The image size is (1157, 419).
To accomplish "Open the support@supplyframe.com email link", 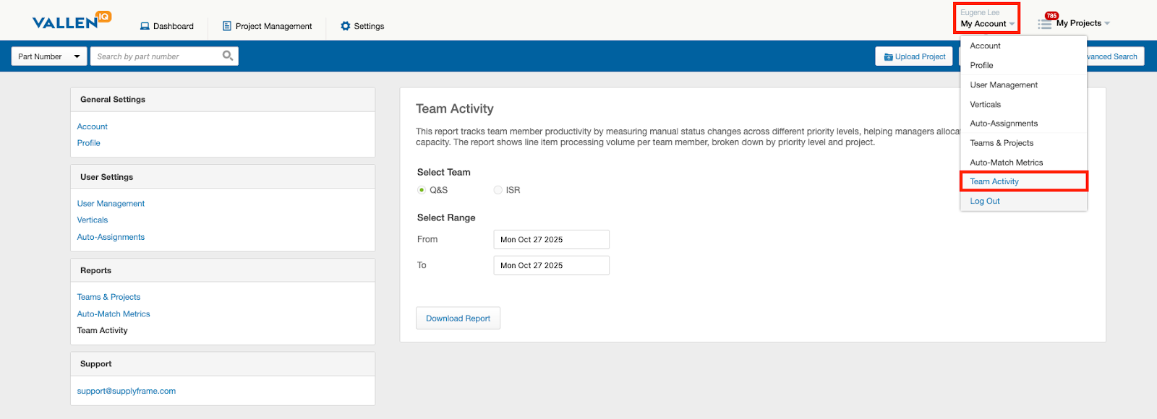I will click(127, 391).
